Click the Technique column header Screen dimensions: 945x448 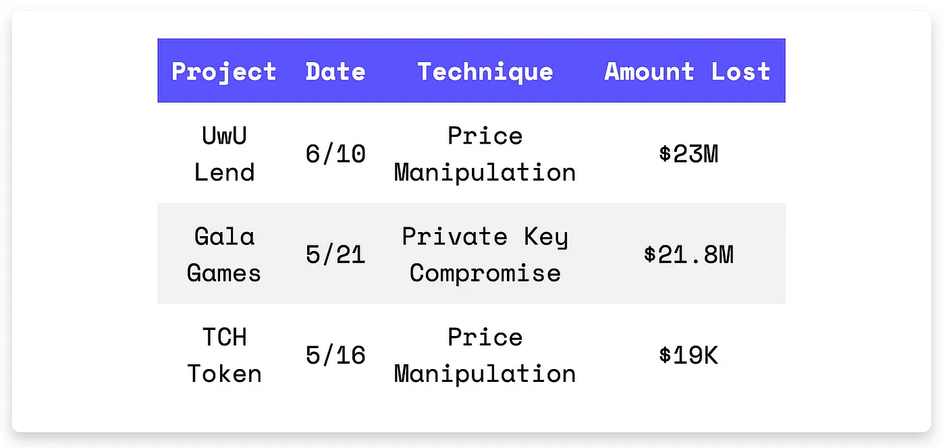point(485,72)
